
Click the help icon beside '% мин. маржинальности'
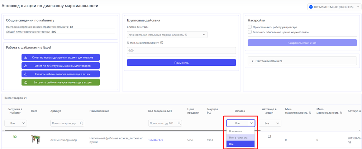(x=162, y=43)
